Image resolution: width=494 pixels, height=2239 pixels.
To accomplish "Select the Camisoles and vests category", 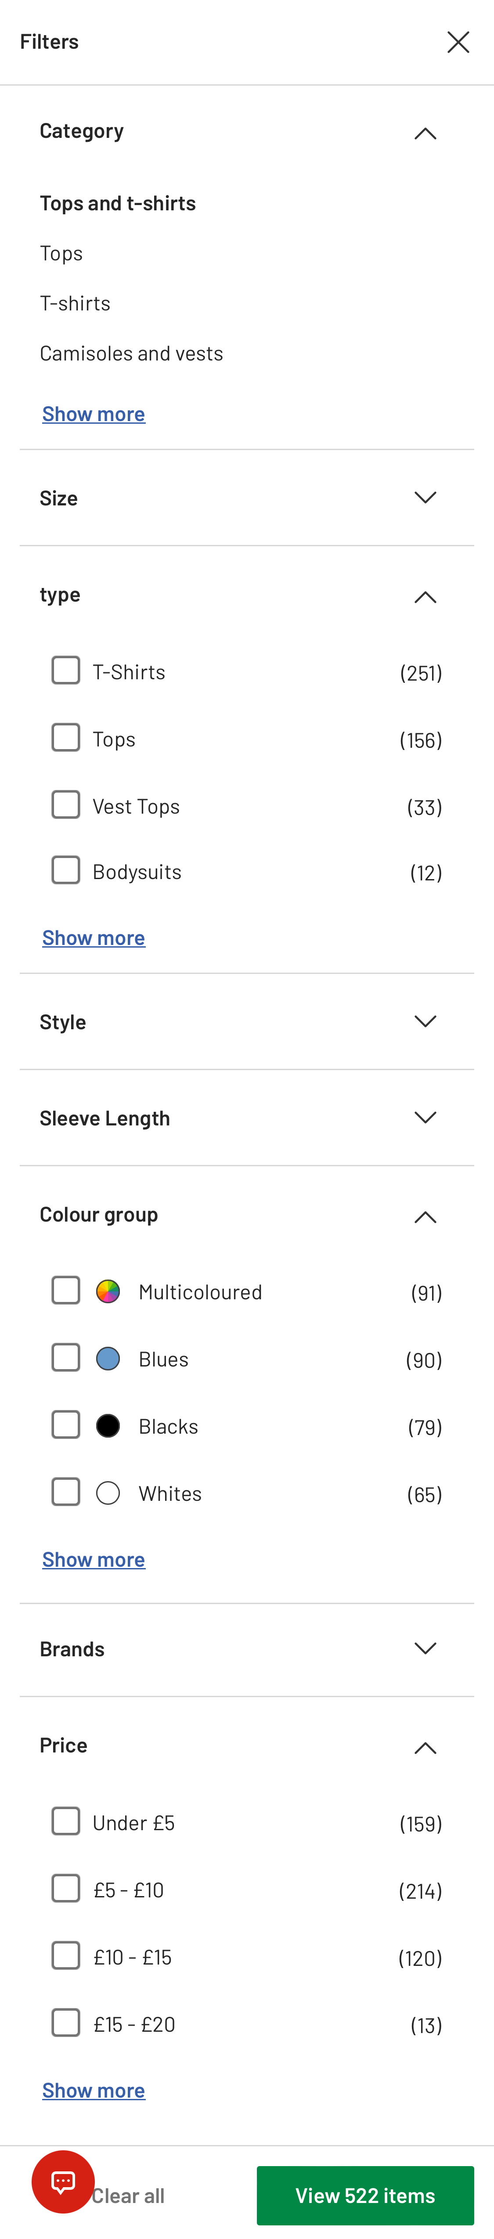I will click(131, 353).
